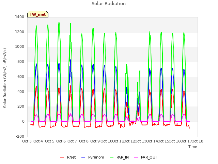Toggle the PAR_IN legend entry
Image resolution: width=218 pixels, height=164 pixels.
[x=119, y=157]
